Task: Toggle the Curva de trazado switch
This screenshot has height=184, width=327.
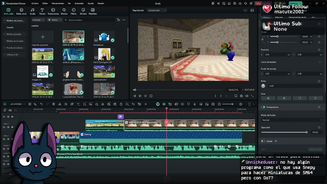Action: (320, 62)
